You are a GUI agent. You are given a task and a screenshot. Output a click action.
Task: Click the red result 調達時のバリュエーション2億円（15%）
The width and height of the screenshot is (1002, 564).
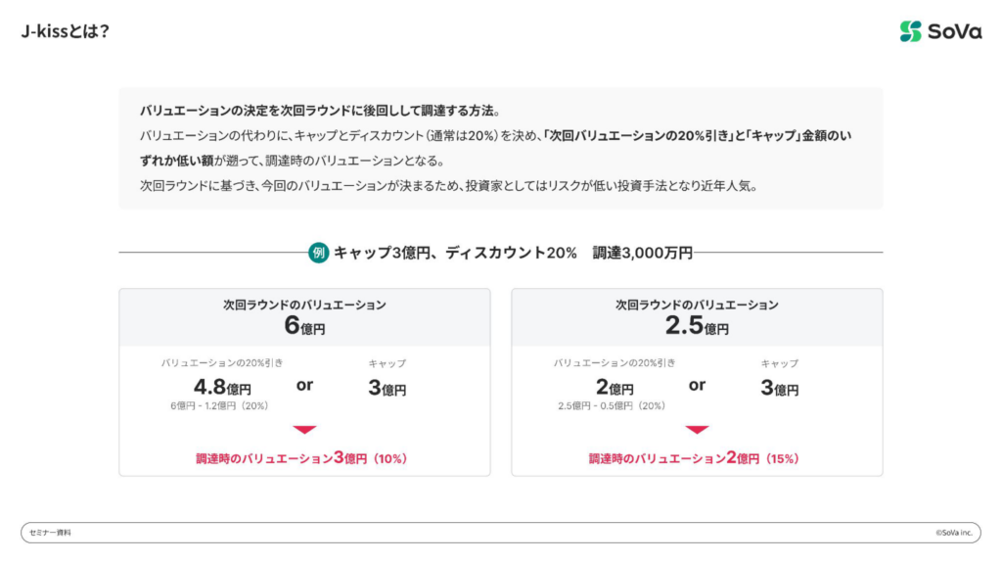point(694,457)
